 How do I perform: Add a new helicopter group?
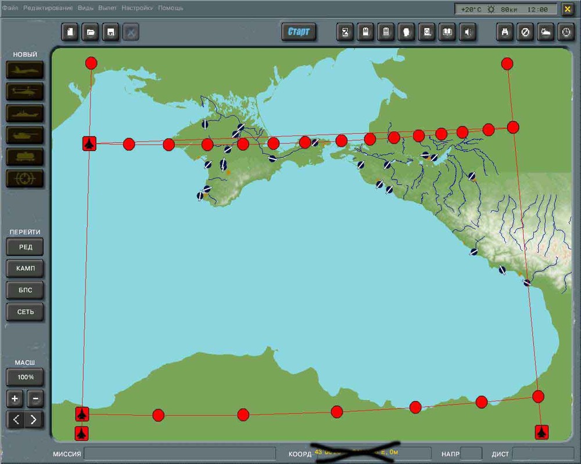[x=25, y=92]
